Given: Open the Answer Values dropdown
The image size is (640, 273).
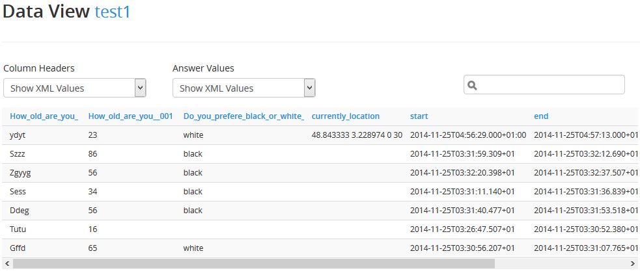Looking at the screenshot, I should coord(244,88).
